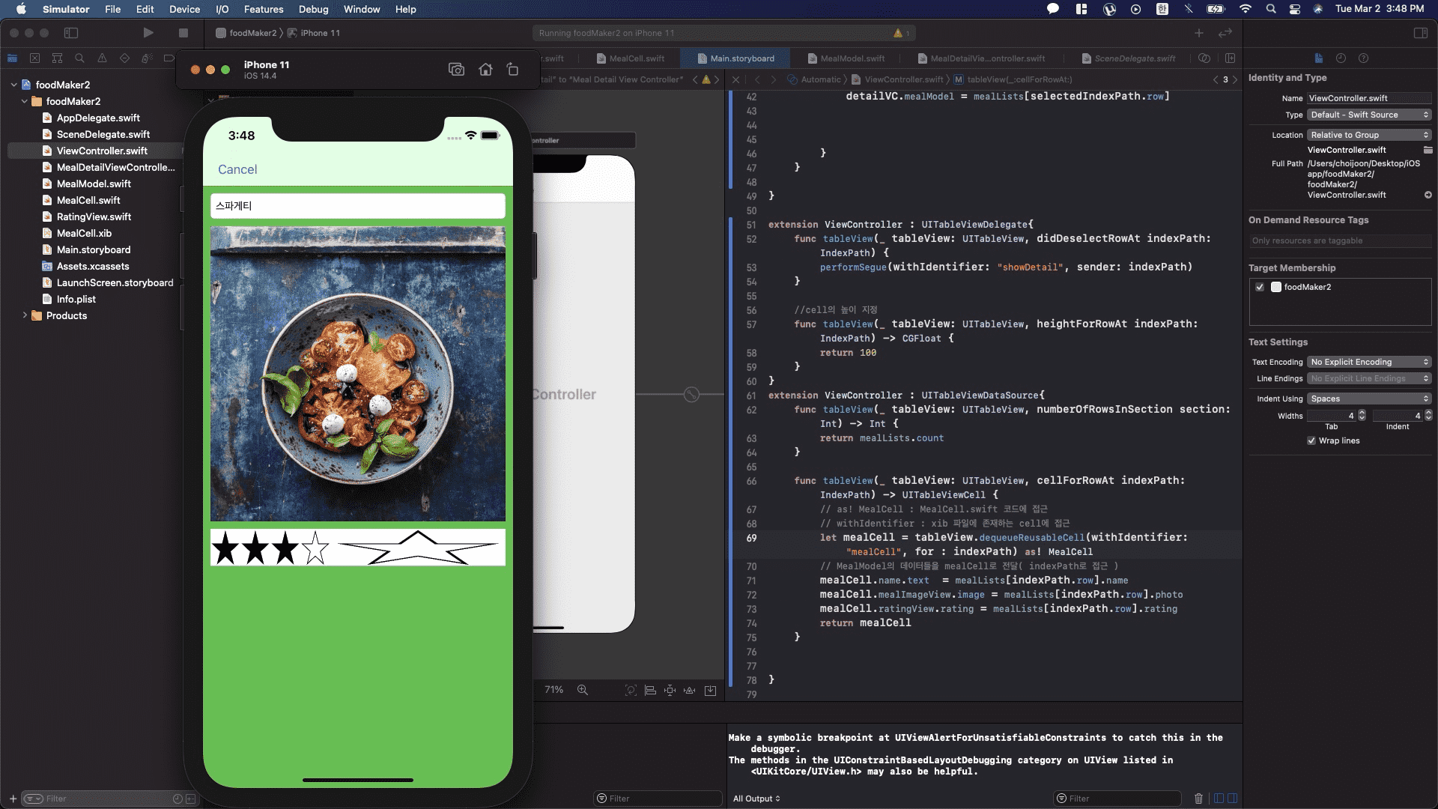Click the meal name text field
Viewport: 1438px width, 809px height.
pos(358,206)
